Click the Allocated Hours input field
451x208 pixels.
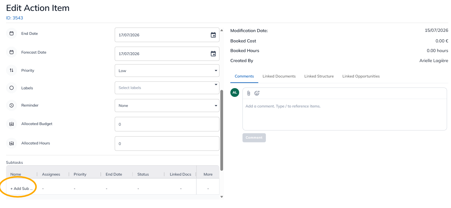[x=167, y=144]
